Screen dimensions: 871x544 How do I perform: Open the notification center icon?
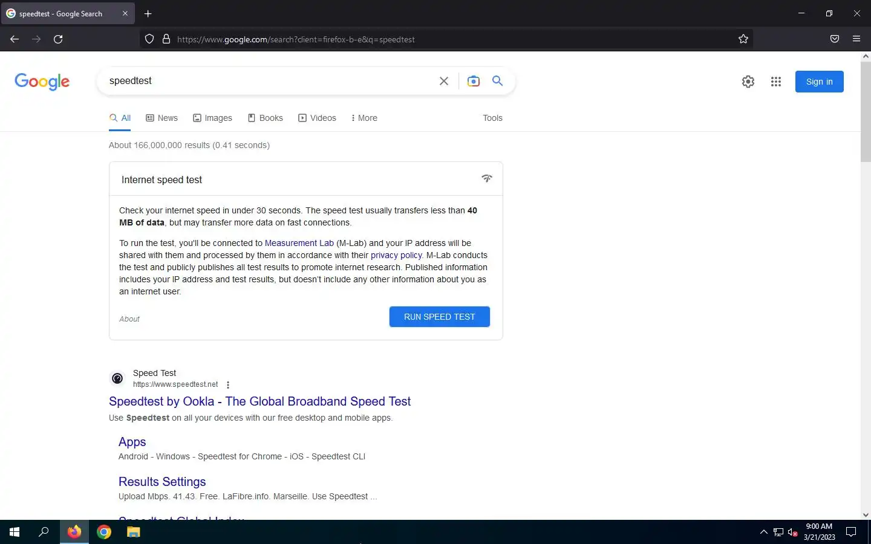click(x=851, y=532)
